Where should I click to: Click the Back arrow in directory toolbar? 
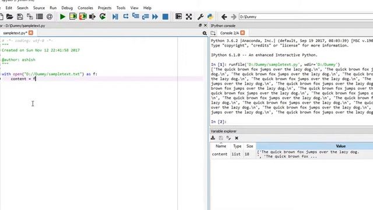(x=224, y=17)
